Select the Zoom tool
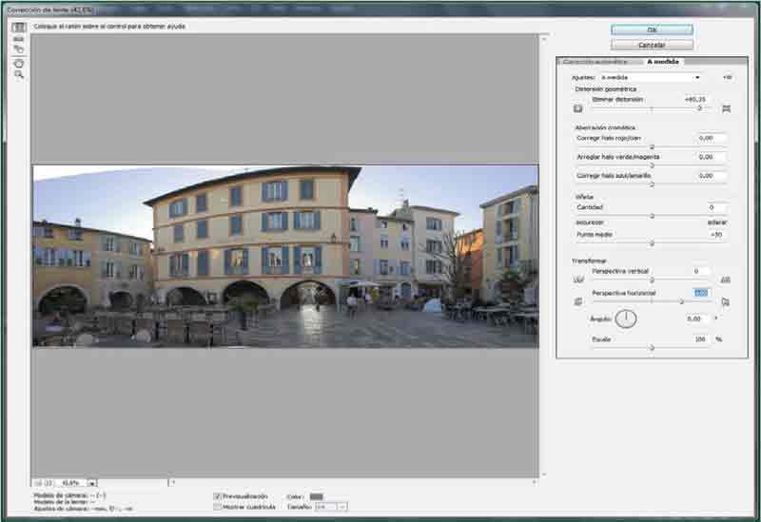This screenshot has width=761, height=522. pos(18,74)
